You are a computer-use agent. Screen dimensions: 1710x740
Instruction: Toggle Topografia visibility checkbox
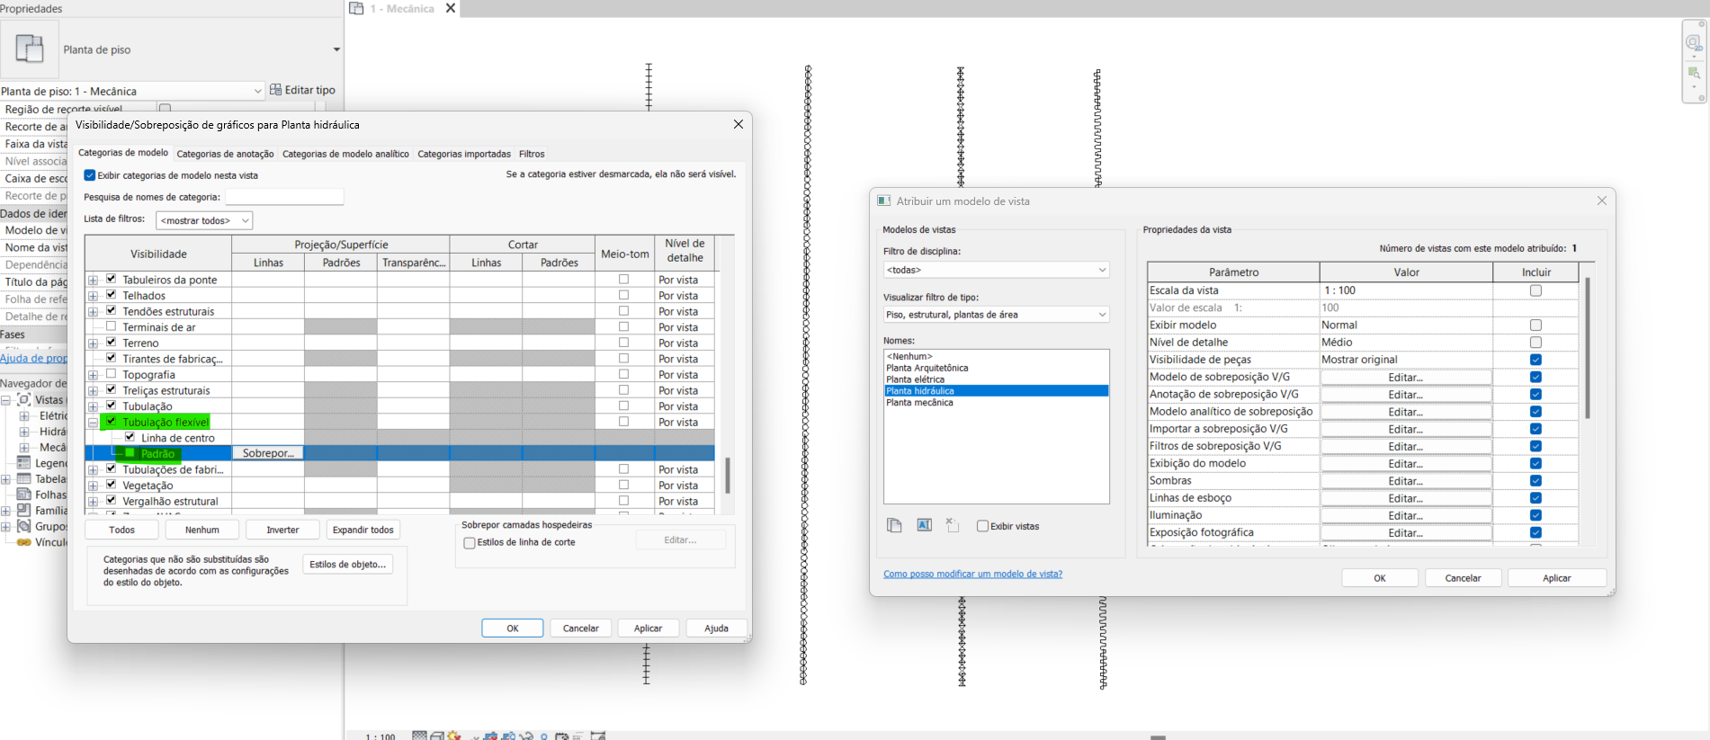[x=112, y=374]
